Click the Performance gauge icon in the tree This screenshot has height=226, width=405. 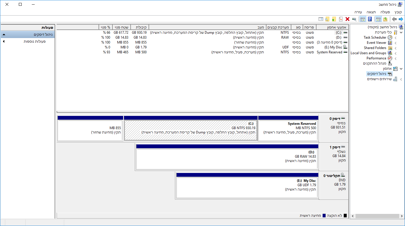tap(390, 58)
